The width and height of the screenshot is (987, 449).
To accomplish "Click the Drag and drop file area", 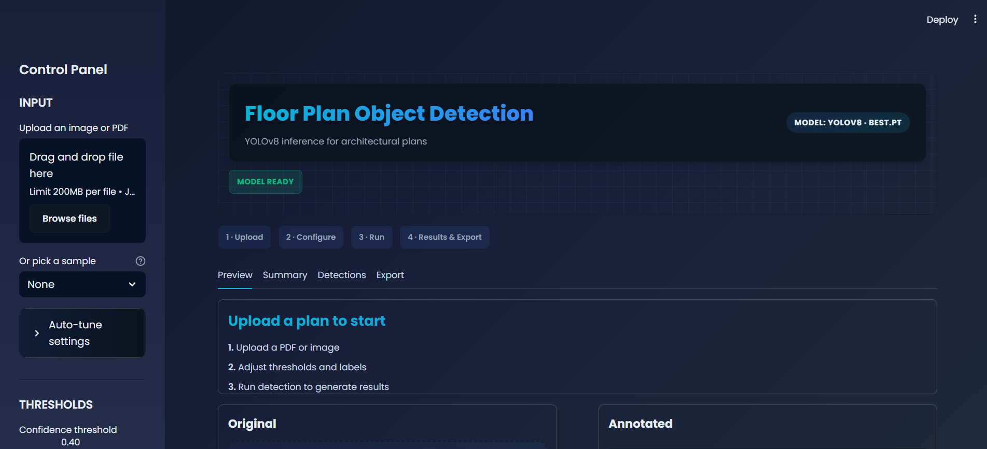I will pos(82,190).
